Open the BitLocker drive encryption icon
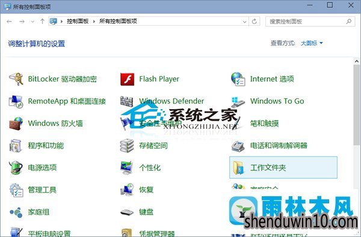The width and height of the screenshot is (361, 237). click(16, 79)
